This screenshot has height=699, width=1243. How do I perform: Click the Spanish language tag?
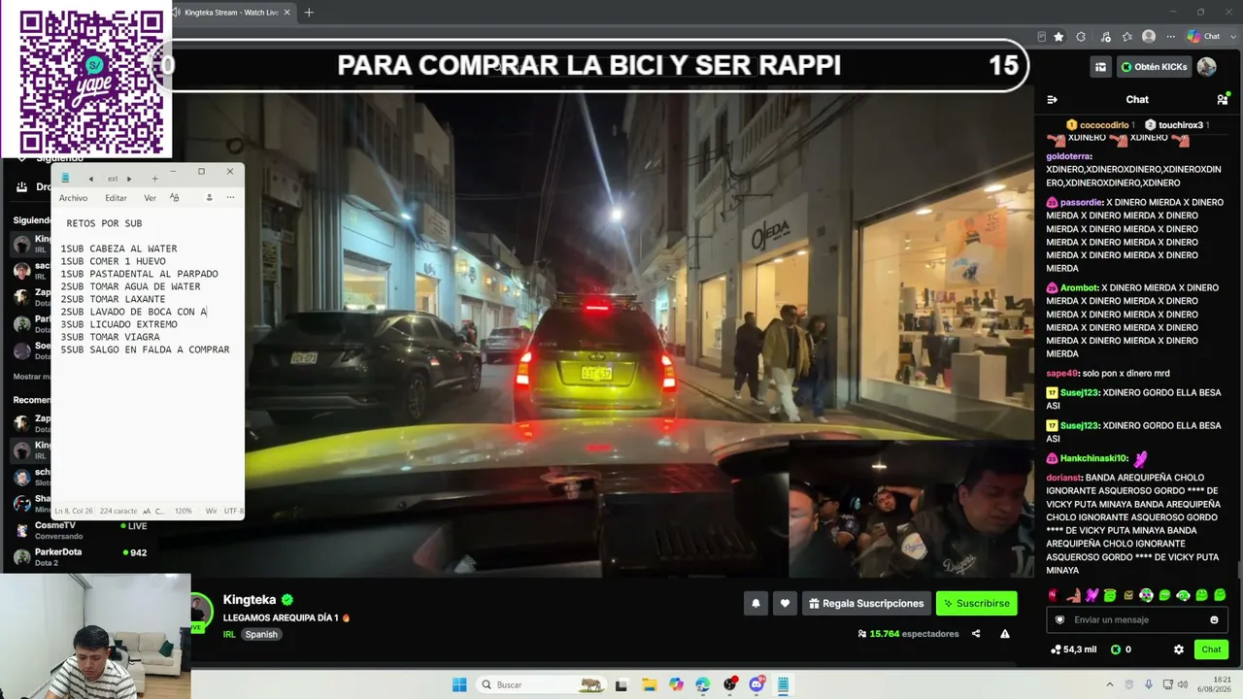tap(261, 634)
